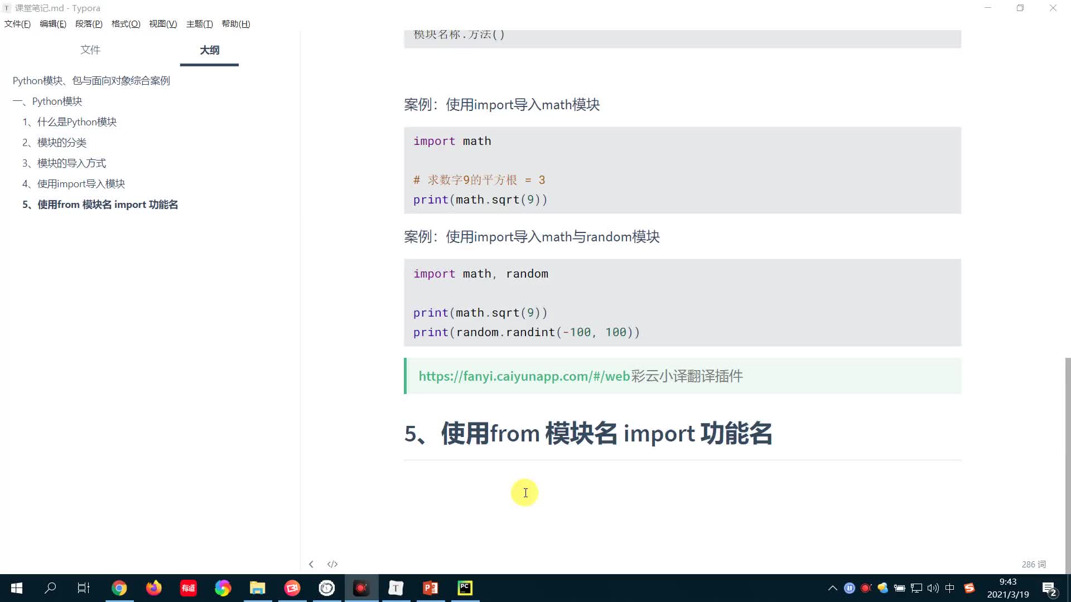Go to outline item 一、Python模块
This screenshot has width=1071, height=602.
pyautogui.click(x=47, y=101)
